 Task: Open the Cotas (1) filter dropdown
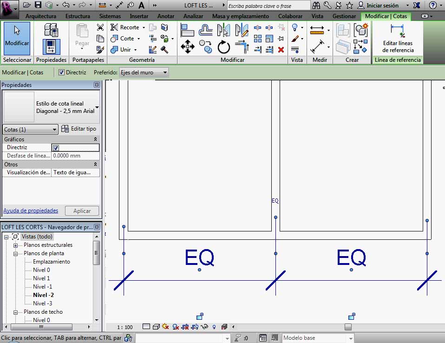pyautogui.click(x=31, y=130)
